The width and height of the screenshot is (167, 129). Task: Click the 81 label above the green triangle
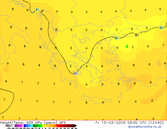pos(137,35)
